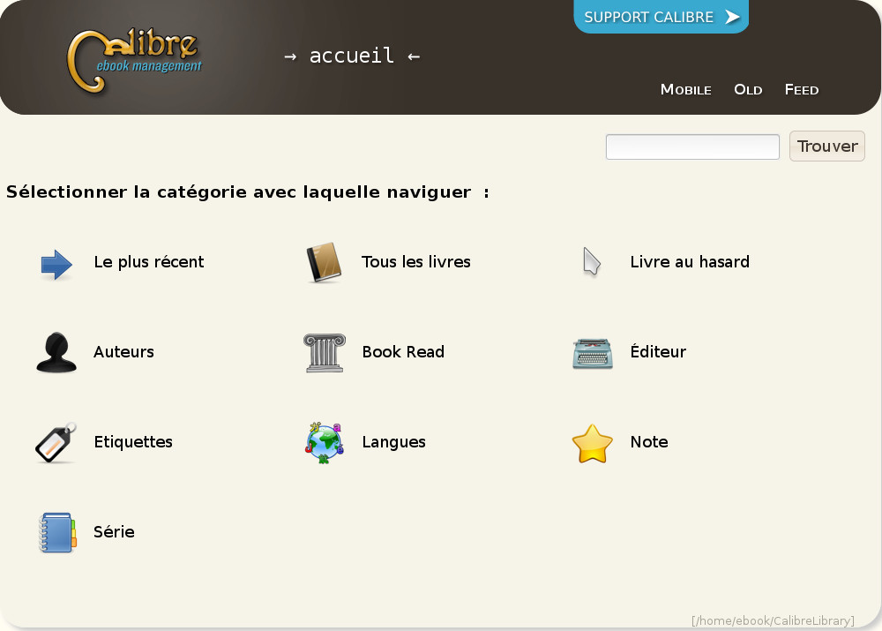Screen dimensions: 882x631
Task: Open the Old interface
Action: click(748, 89)
